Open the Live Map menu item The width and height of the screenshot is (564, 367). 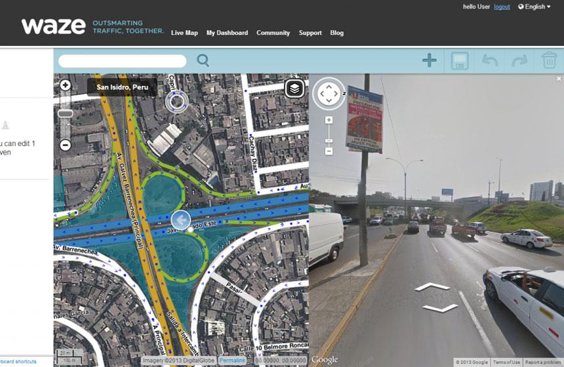pos(184,33)
